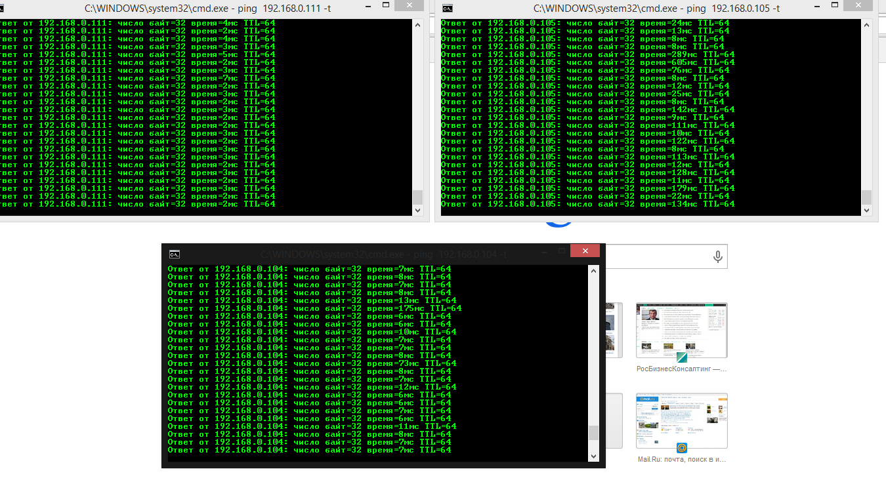886x486 pixels.
Task: Minimize the 192.168.0.105 ping window
Action: 817,6
